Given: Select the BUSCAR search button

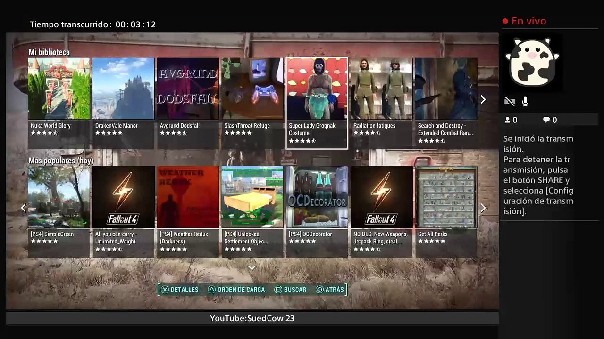Looking at the screenshot, I should tap(290, 290).
